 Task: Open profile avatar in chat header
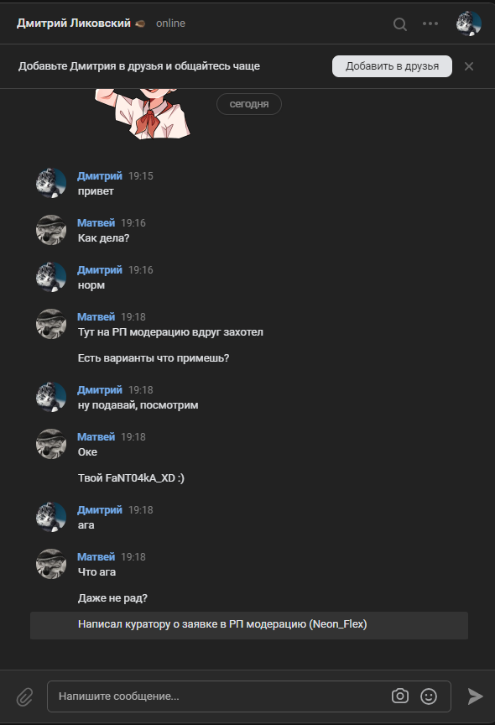(x=469, y=23)
